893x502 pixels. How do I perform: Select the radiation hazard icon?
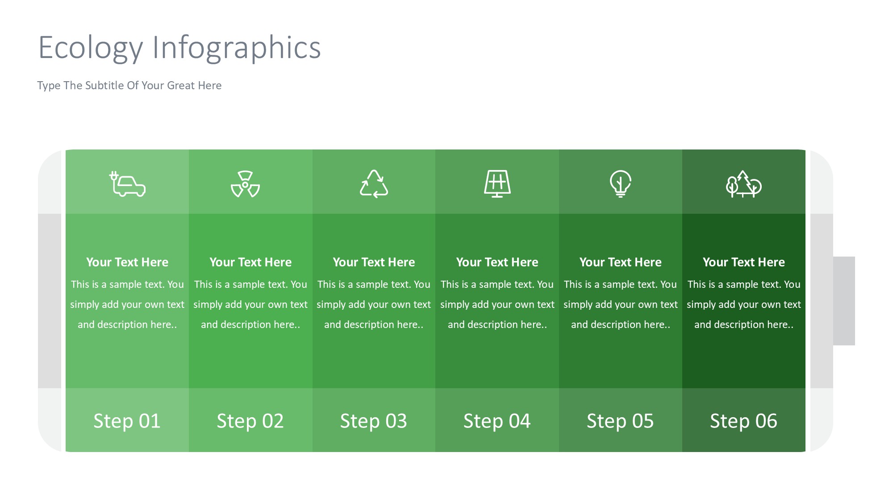(x=245, y=184)
